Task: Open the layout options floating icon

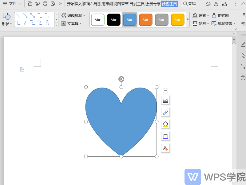Action: click(x=165, y=100)
